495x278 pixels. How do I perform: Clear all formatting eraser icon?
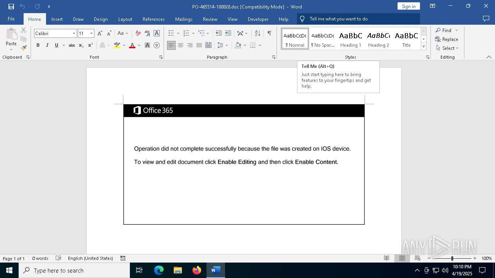pos(138,33)
